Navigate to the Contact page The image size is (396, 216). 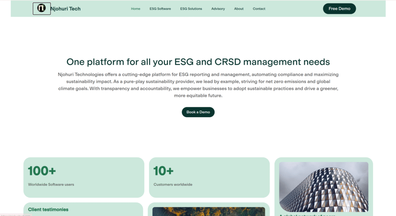(x=259, y=9)
